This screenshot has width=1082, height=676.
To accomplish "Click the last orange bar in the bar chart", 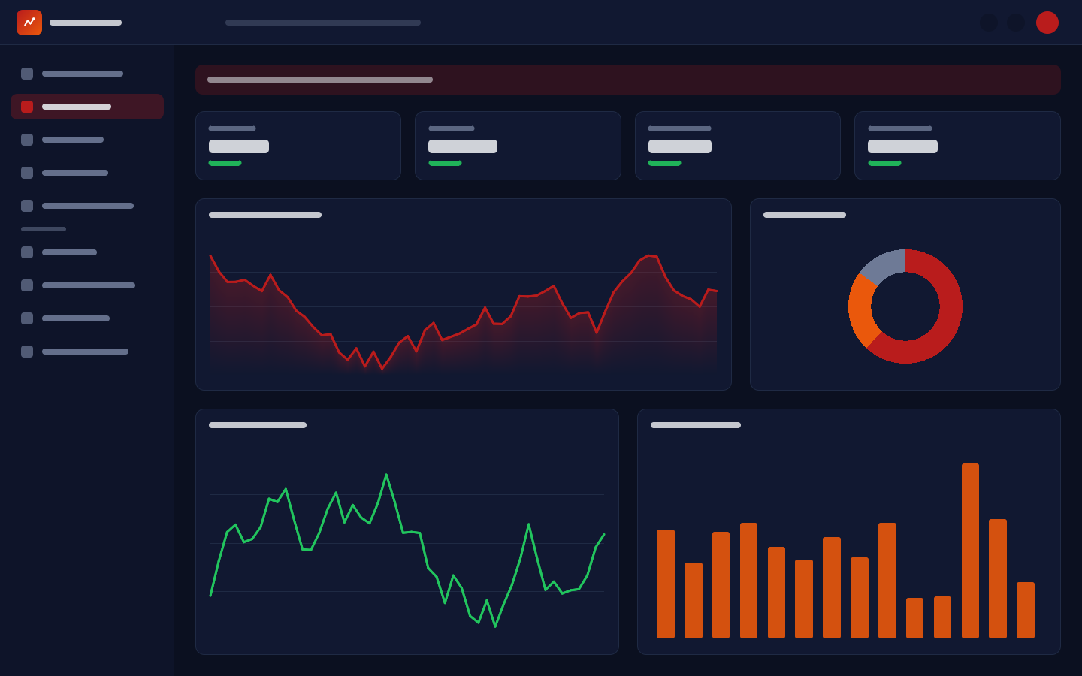I will (1026, 610).
